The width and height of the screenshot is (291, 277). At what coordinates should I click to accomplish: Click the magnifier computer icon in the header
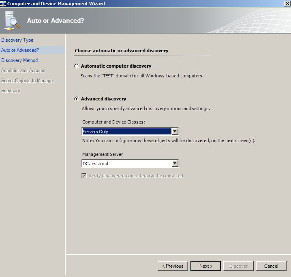(12, 20)
